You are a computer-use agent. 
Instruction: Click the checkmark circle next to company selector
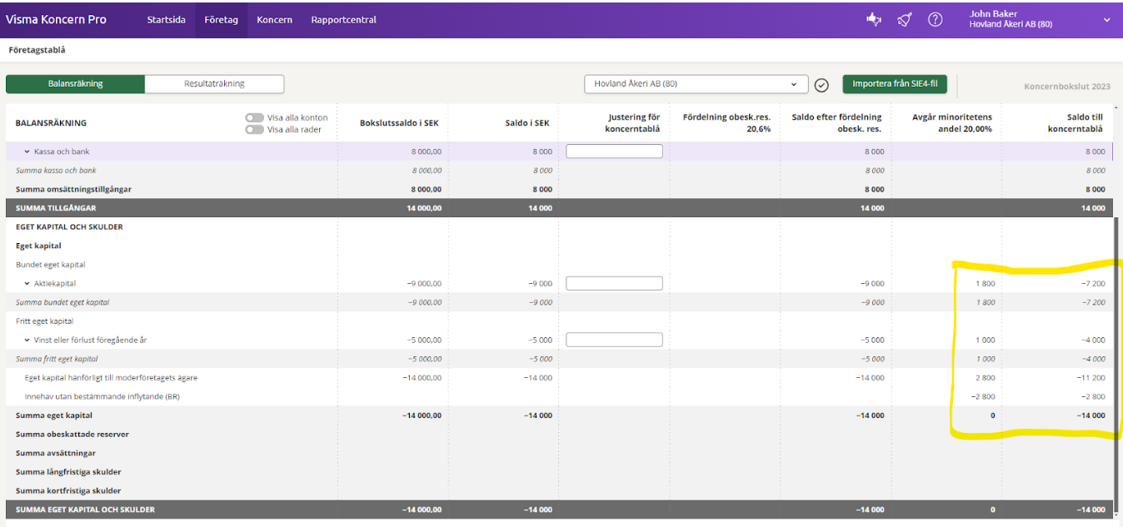point(821,85)
